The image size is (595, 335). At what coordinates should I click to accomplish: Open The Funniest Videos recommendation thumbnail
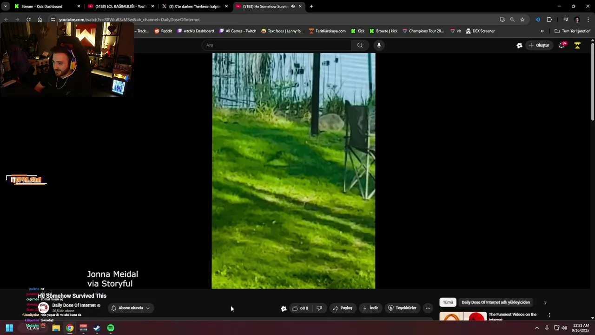(463, 316)
